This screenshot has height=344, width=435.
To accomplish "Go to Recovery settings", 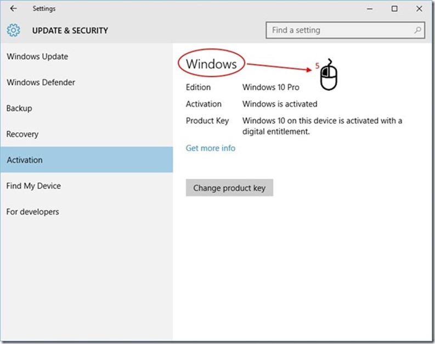I will pyautogui.click(x=87, y=134).
